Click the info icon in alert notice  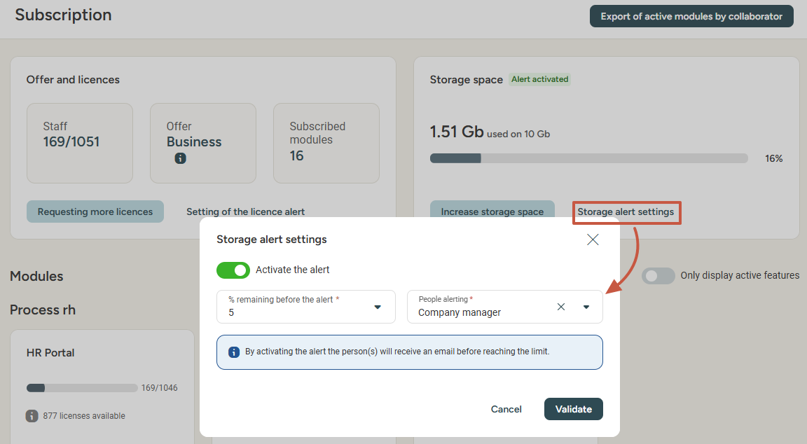tap(234, 352)
